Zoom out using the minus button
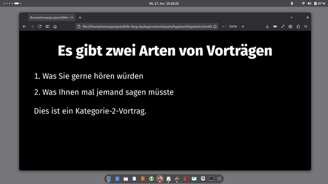The image size is (328, 184). (x=223, y=27)
